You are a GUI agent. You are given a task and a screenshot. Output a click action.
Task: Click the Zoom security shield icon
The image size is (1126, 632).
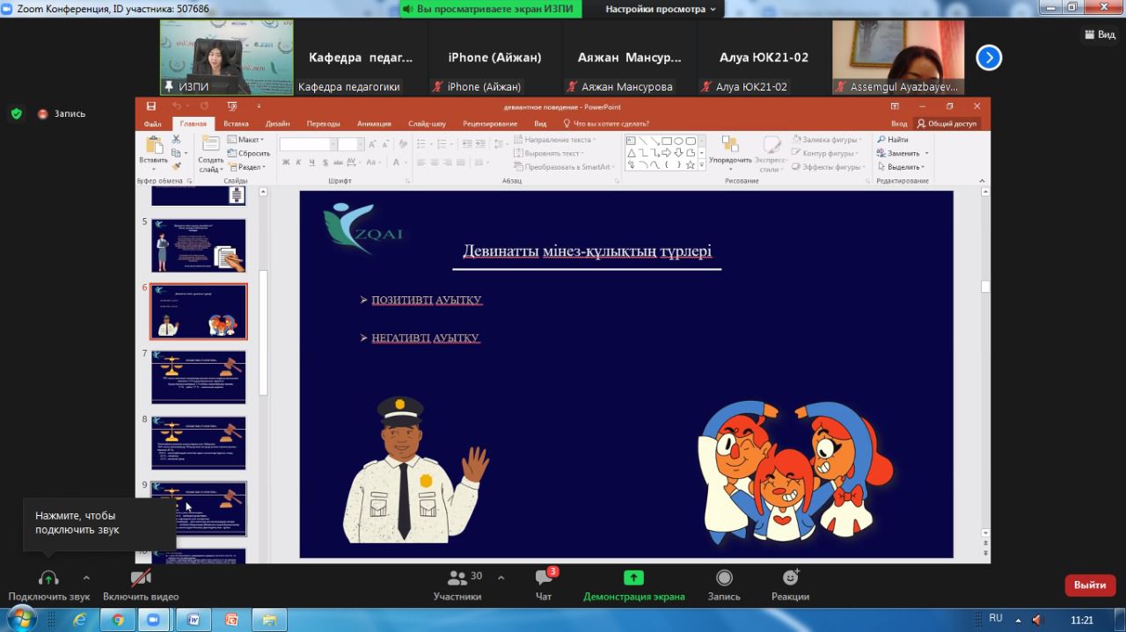tap(16, 113)
